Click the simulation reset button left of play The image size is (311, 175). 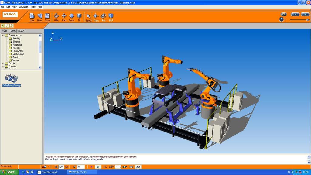click(x=284, y=14)
